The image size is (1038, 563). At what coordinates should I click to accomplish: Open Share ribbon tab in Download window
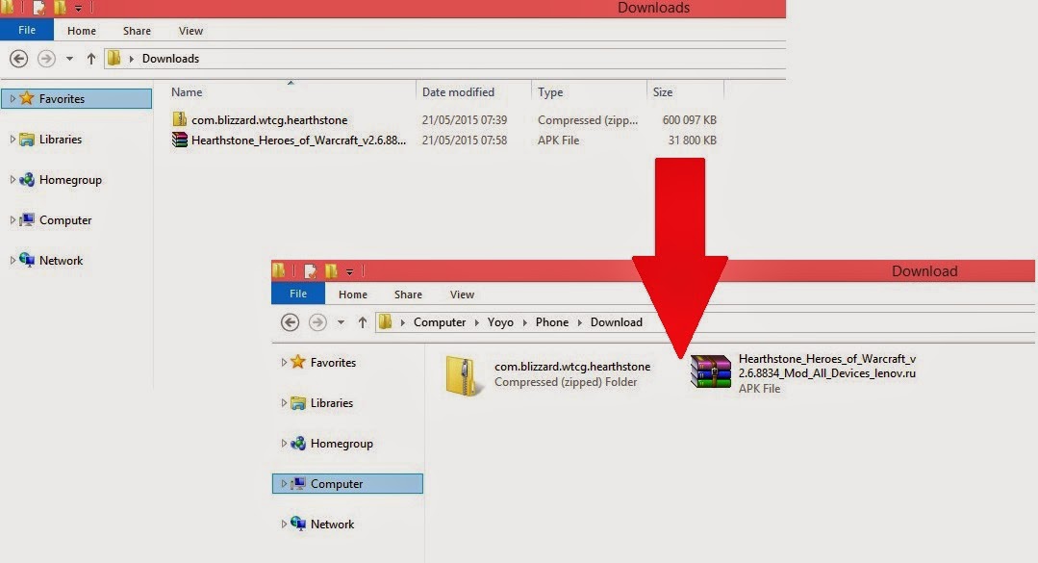pos(408,294)
